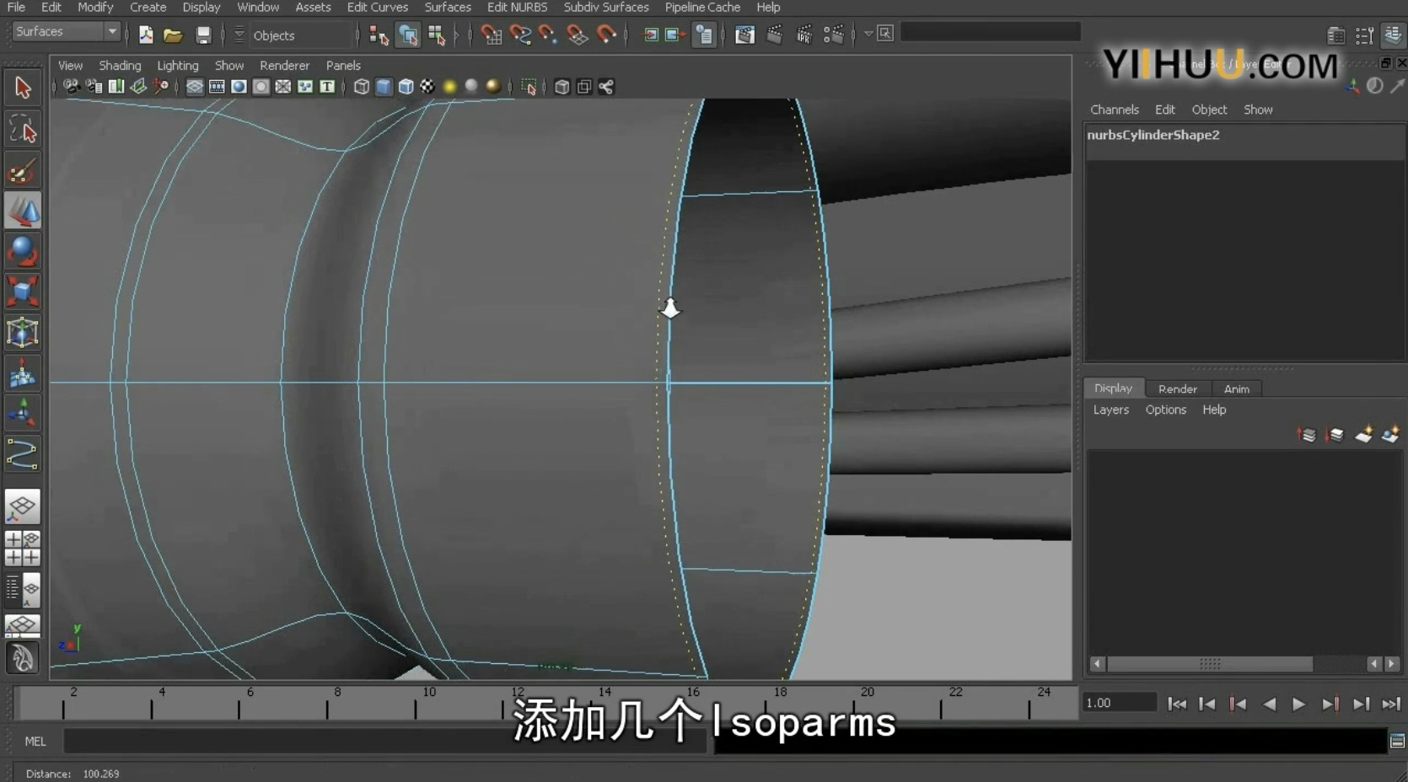Switch to the Render tab
1408x782 pixels.
[1178, 388]
